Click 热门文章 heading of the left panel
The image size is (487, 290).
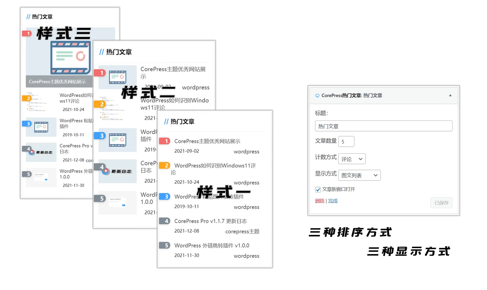coord(42,17)
